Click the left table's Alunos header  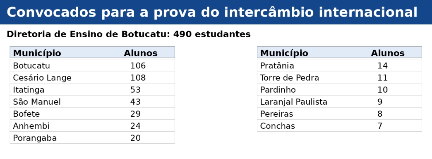tap(141, 53)
